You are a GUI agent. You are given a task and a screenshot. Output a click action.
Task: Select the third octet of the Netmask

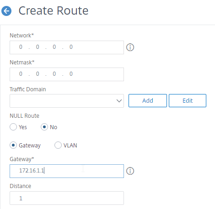[x=54, y=74]
